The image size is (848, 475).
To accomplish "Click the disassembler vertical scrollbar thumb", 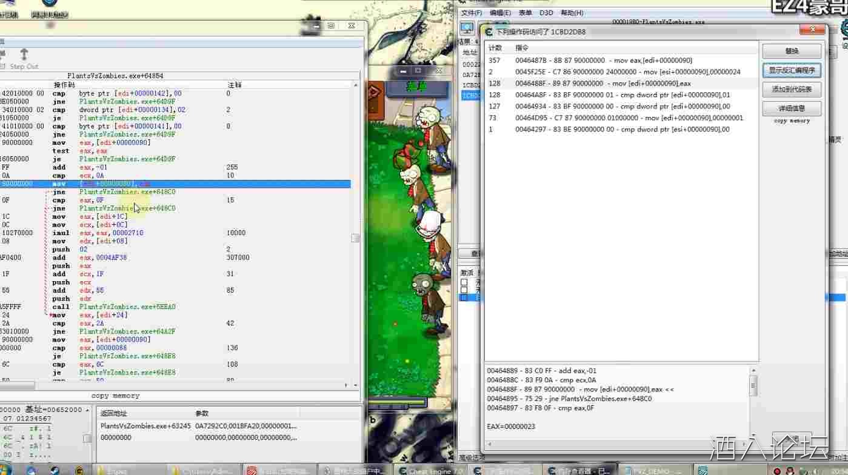I will [356, 238].
